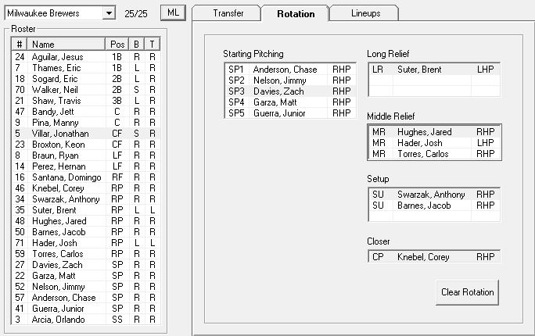The width and height of the screenshot is (535, 336).
Task: Click the B (bats) column header
Action: coord(136,45)
